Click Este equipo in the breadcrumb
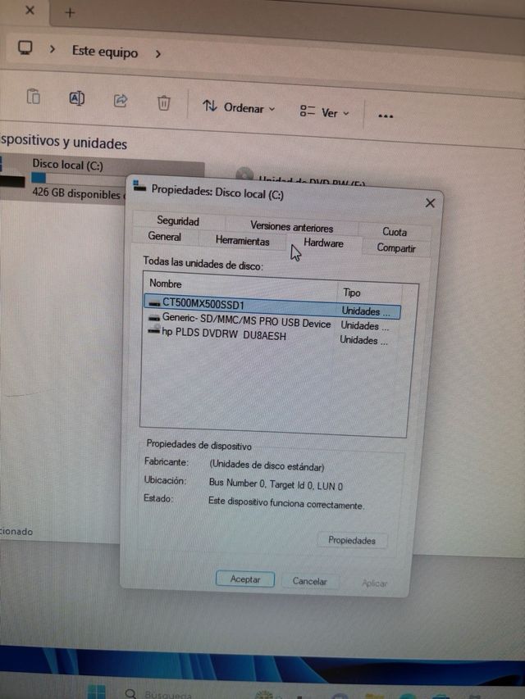The image size is (525, 699). point(105,52)
